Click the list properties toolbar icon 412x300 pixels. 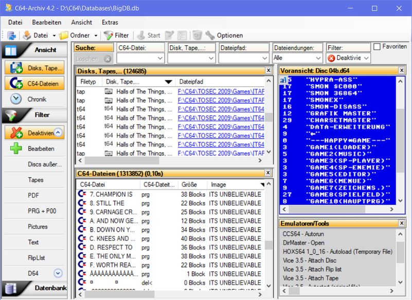[x=182, y=35]
